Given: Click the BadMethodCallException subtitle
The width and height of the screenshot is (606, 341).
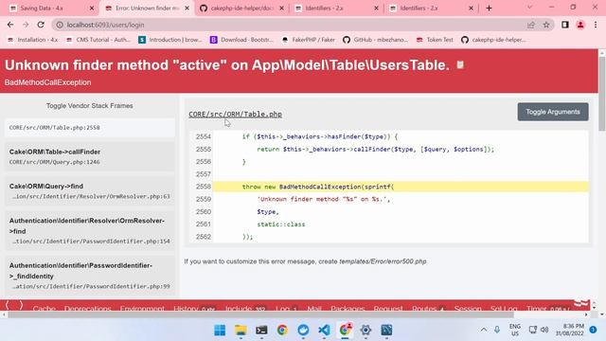Looking at the screenshot, I should 48,82.
